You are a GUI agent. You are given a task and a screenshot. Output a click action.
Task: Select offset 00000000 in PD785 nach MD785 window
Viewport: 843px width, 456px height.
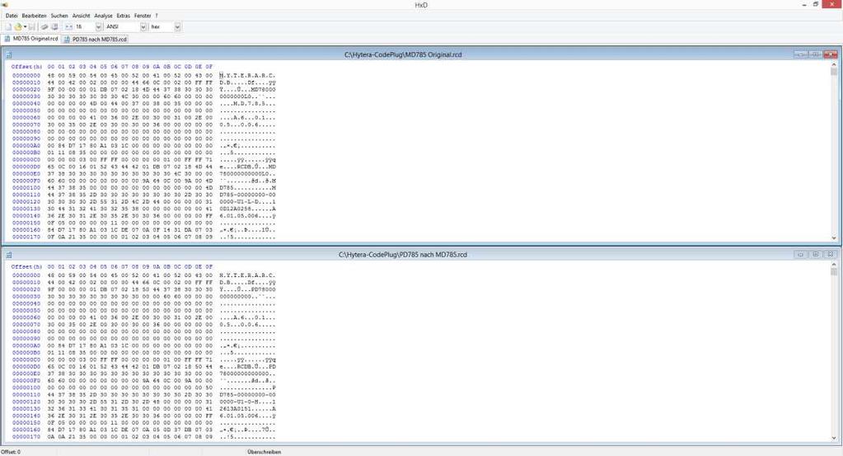[x=26, y=275]
